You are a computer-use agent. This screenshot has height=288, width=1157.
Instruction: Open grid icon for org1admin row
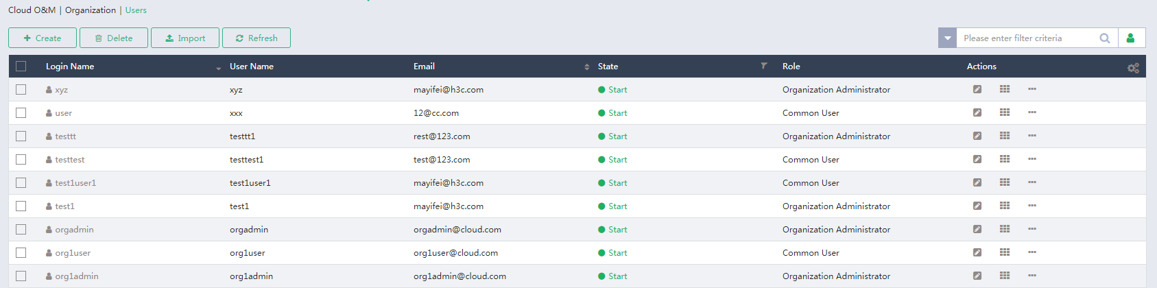1004,276
